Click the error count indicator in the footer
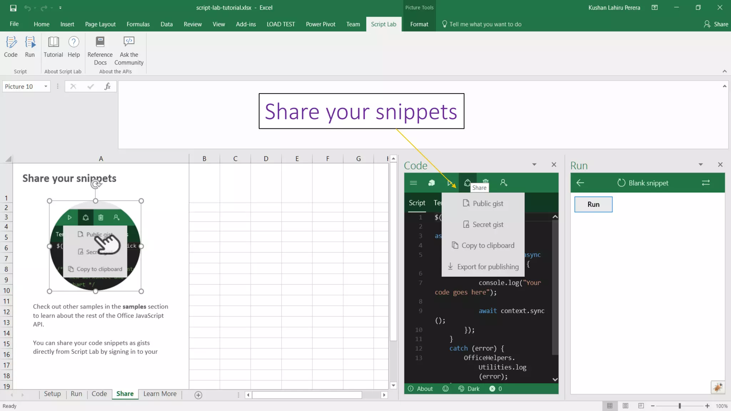Screen dimensions: 731x411 [x=495, y=389]
